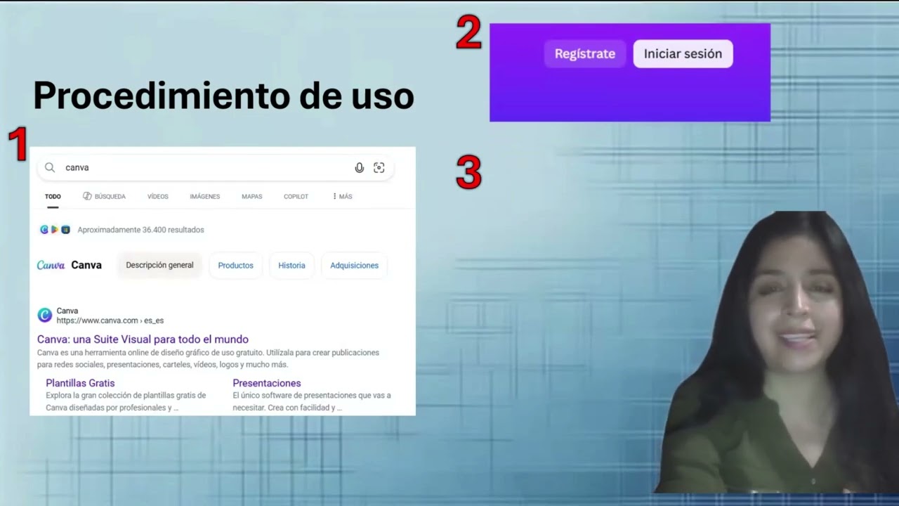Open the Plantillas Gratis sitelink

click(80, 383)
